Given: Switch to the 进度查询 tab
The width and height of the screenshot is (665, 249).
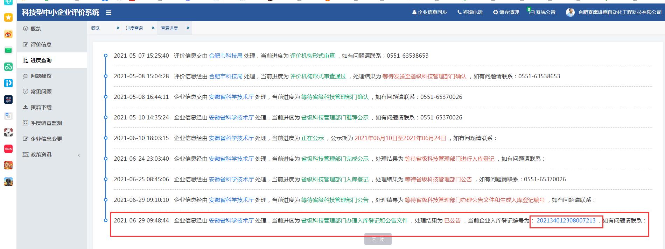Looking at the screenshot, I should (134, 28).
